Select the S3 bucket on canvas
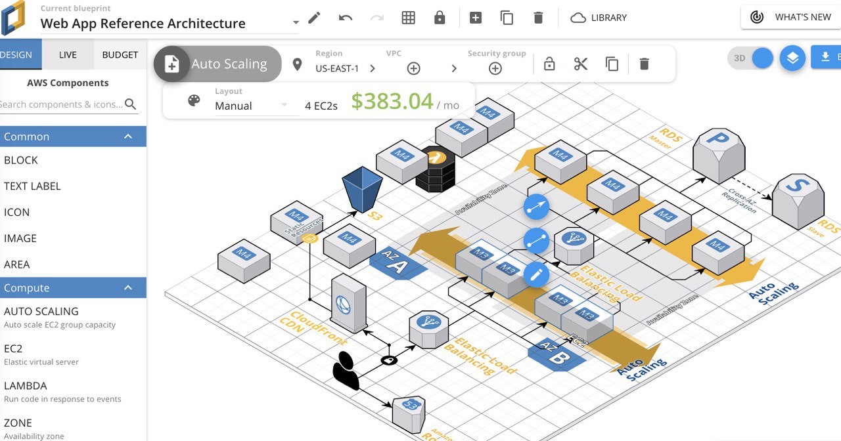The width and height of the screenshot is (841, 441). (362, 189)
